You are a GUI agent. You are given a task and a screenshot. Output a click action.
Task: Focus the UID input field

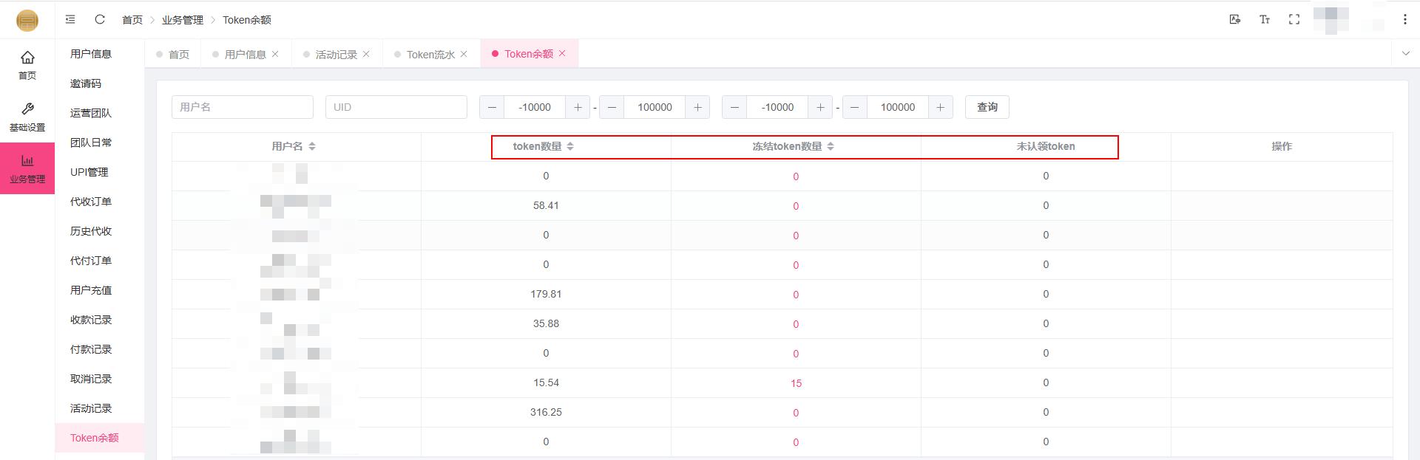[396, 107]
